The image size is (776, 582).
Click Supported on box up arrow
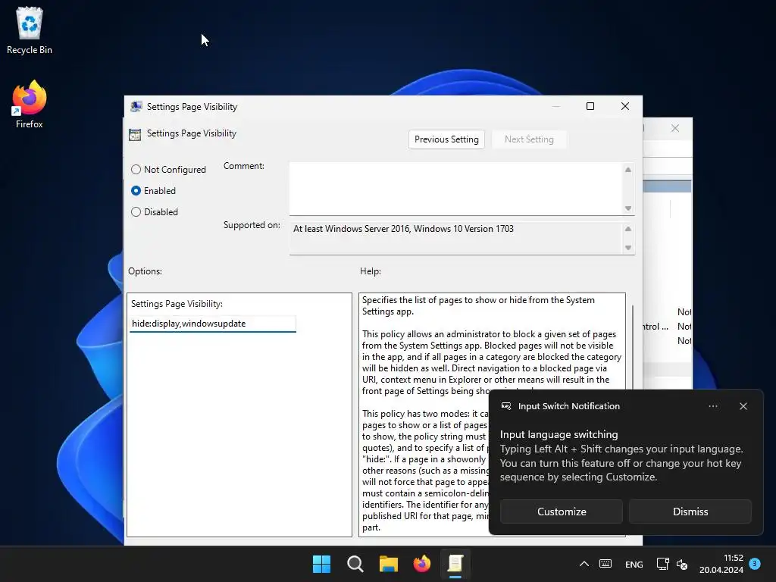pos(628,229)
